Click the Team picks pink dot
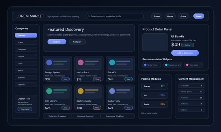Viewport: 221px width, 132px height. pos(187,65)
